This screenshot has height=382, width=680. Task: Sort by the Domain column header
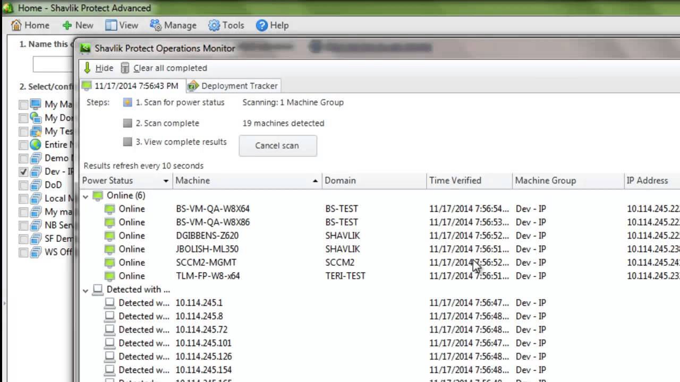375,180
